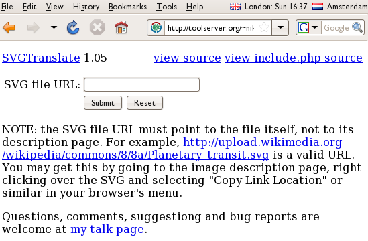
Task: Focus the SVG file URL field
Action: pyautogui.click(x=141, y=84)
